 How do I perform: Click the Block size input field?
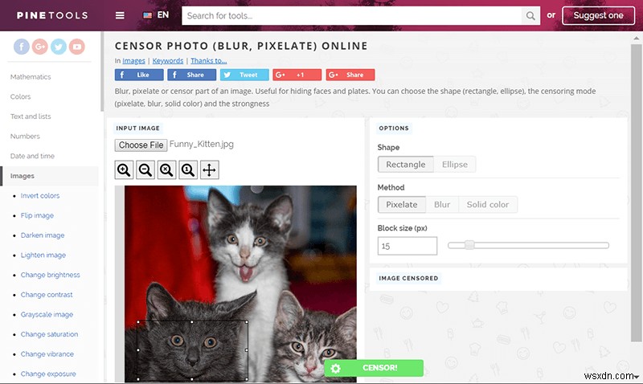coord(408,246)
